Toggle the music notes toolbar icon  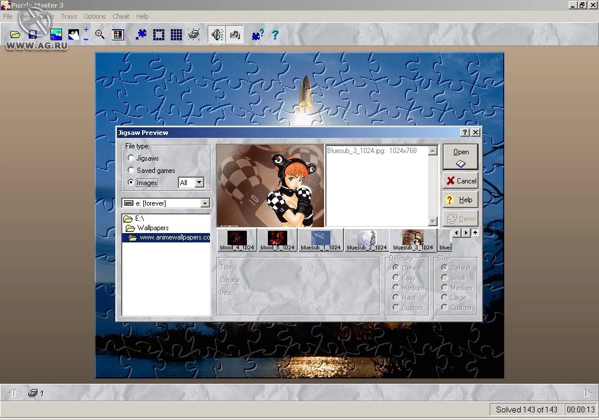coord(235,34)
